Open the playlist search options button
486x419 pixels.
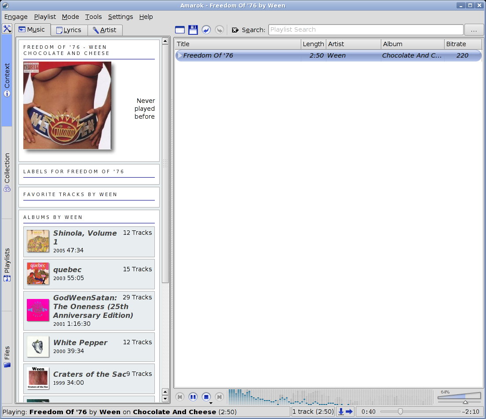[x=474, y=30]
